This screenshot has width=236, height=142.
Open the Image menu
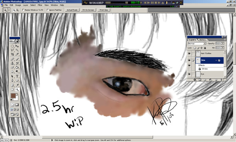pyautogui.click(x=18, y=5)
